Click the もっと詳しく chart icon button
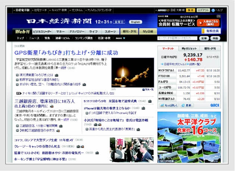This screenshot has width=235, height=171. [169, 105]
